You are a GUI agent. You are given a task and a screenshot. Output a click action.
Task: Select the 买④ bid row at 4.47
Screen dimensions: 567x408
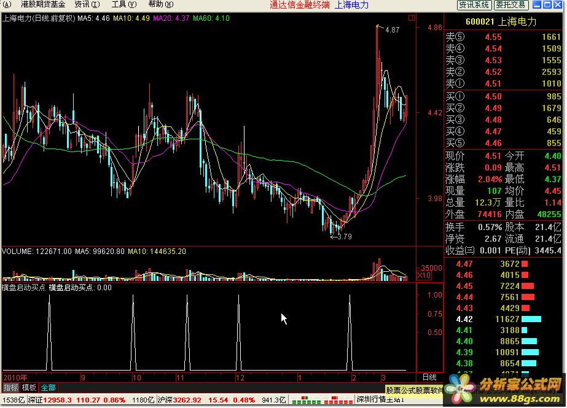point(503,131)
